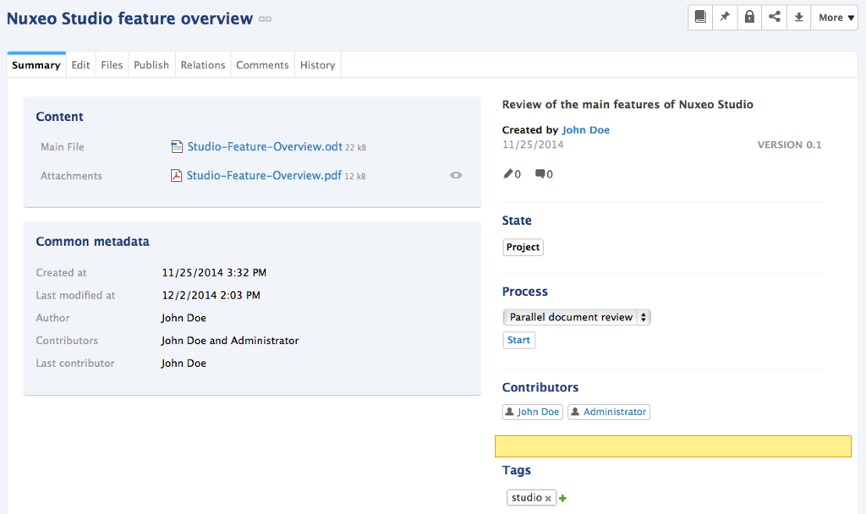The image size is (866, 514).
Task: Open Studio-Feature-Overview.odt main file link
Action: point(265,147)
